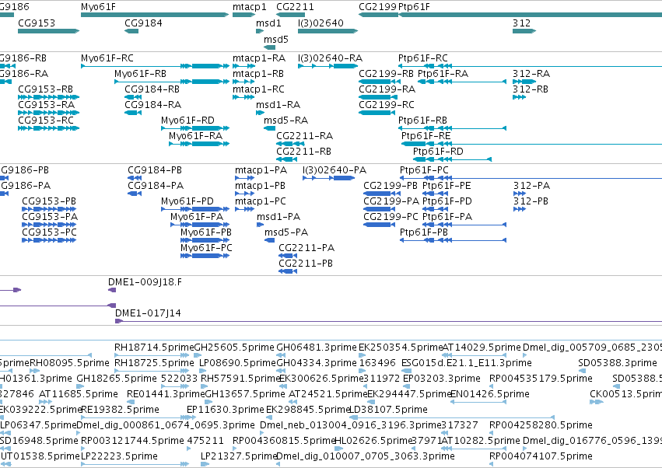Viewport: 662px width, 468px height.
Task: Select the CG9184 gene label
Action: 143,23
